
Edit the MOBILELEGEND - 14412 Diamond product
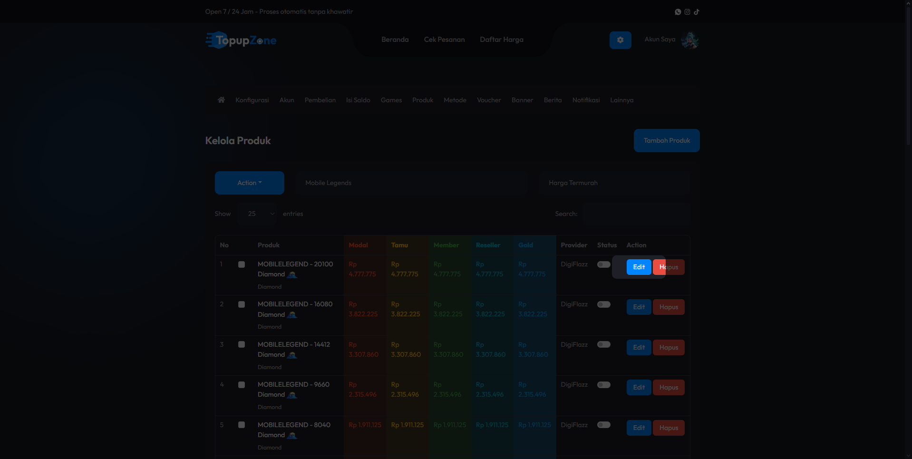point(639,347)
